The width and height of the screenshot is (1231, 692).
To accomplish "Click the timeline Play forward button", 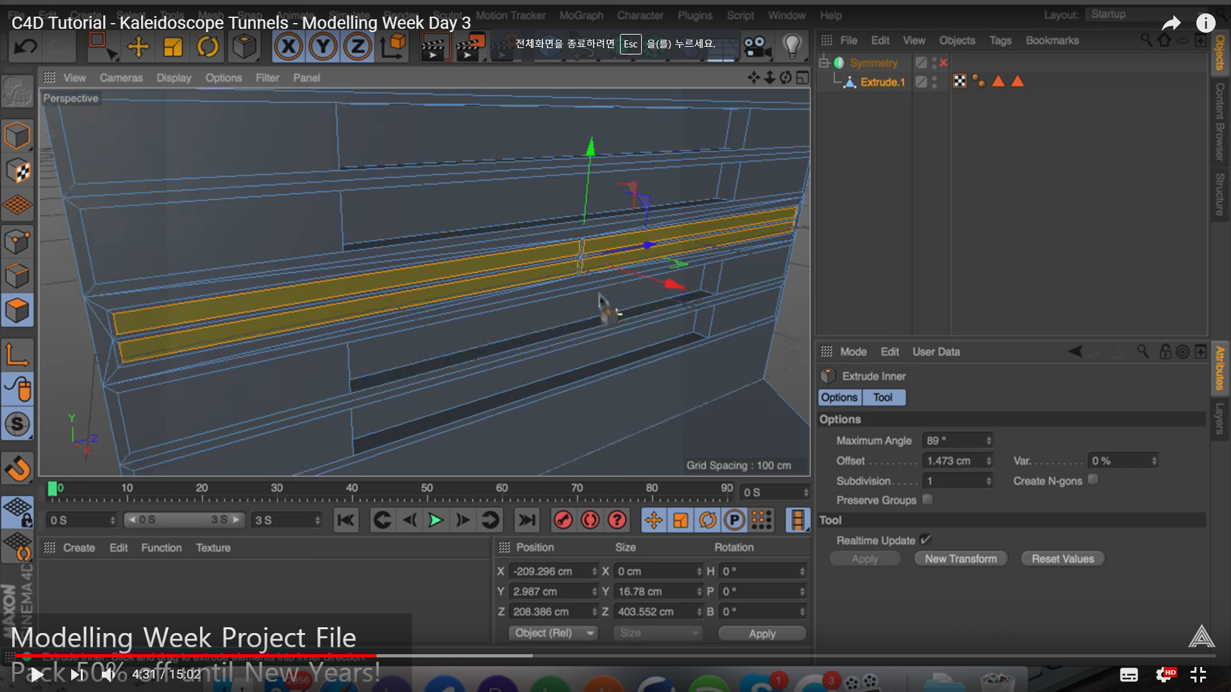I will pyautogui.click(x=435, y=520).
